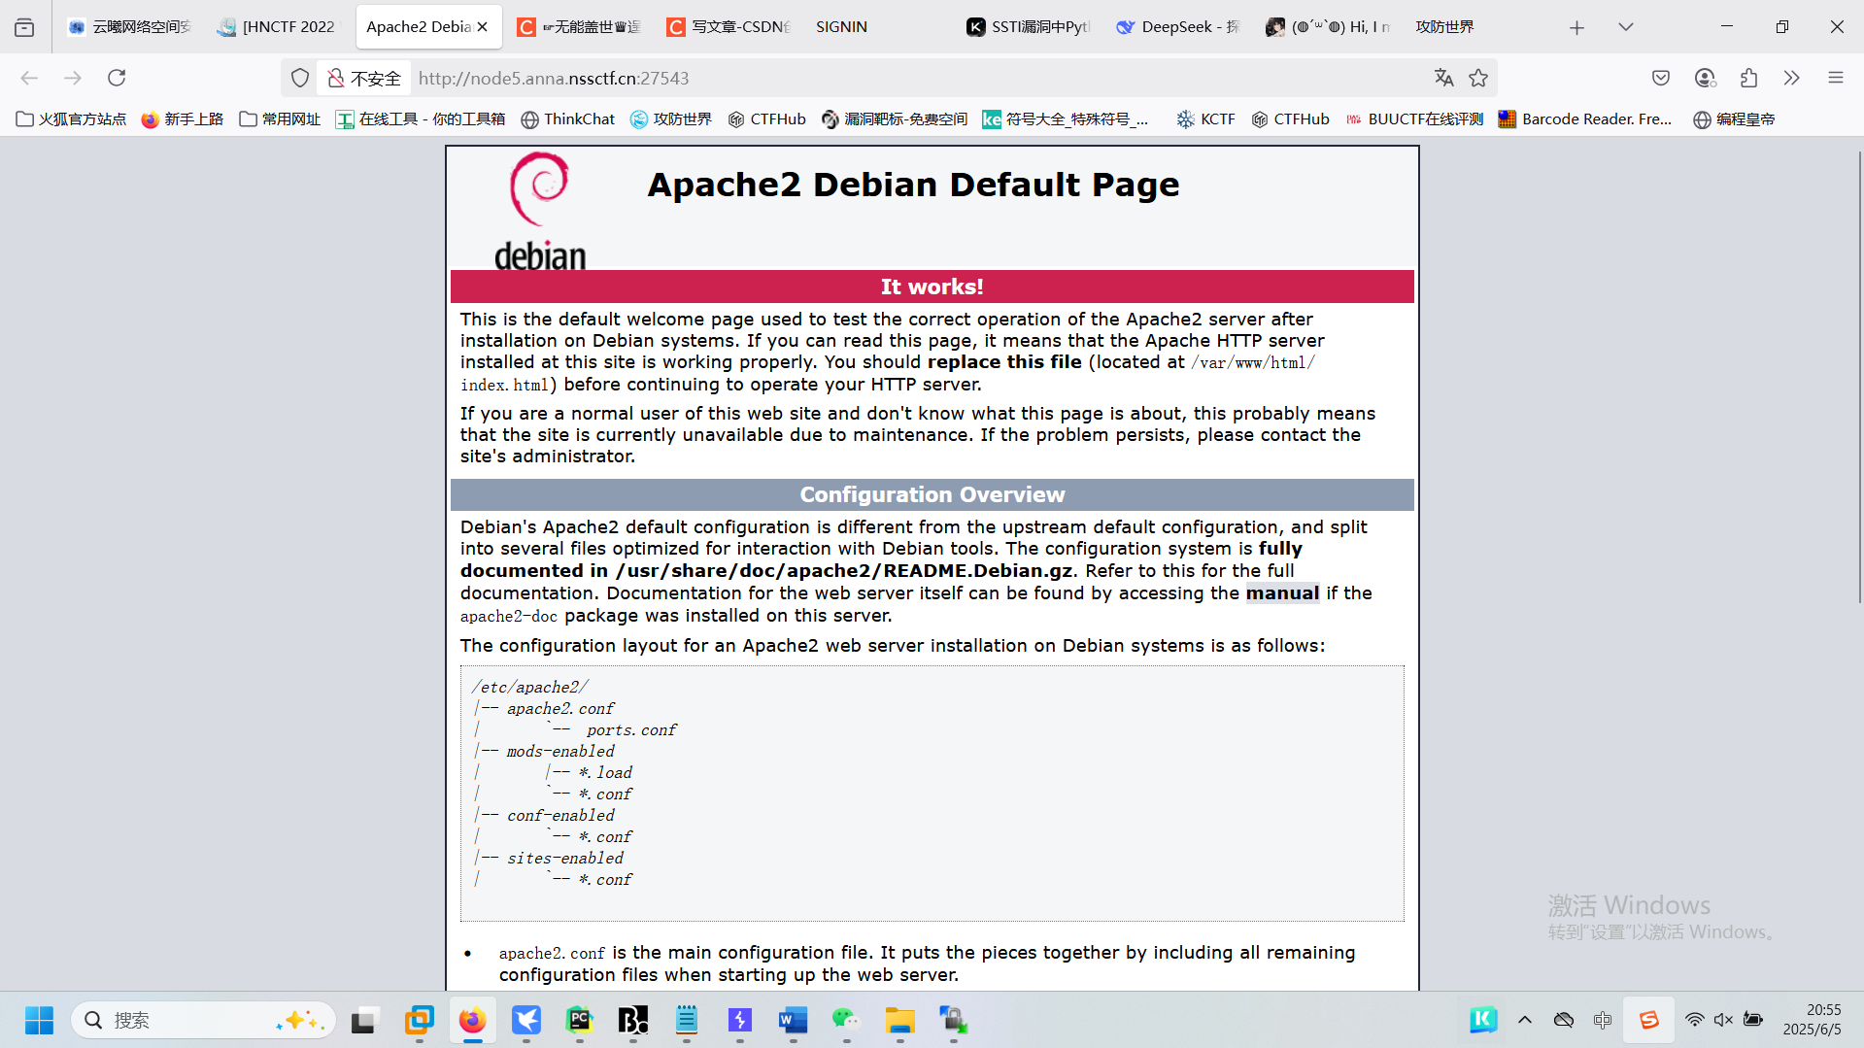
Task: Open the 新手上路 bookmark
Action: pos(183,119)
